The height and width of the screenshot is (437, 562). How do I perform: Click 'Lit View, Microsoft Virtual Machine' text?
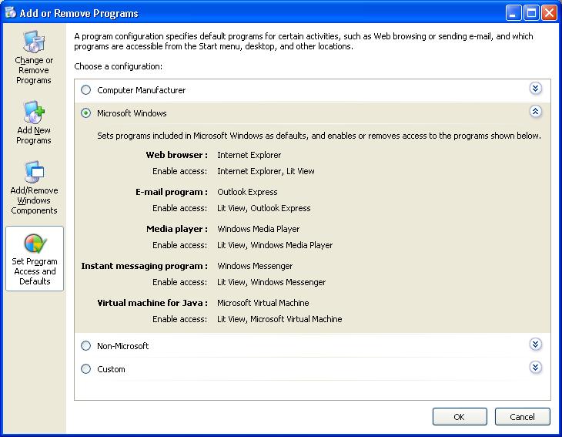point(279,319)
